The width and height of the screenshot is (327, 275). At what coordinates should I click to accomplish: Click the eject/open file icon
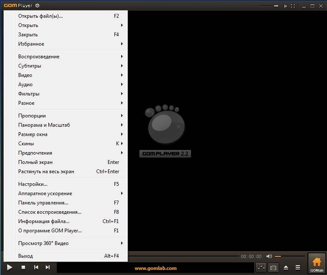click(x=286, y=267)
